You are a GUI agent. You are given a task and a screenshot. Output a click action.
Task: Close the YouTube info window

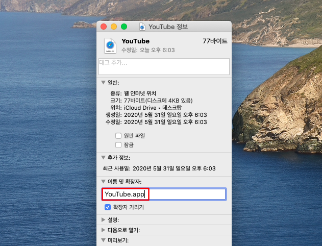tap(104, 27)
